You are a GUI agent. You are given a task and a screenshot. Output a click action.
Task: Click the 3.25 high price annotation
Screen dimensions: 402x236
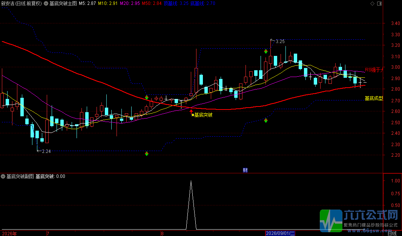tap(280, 41)
